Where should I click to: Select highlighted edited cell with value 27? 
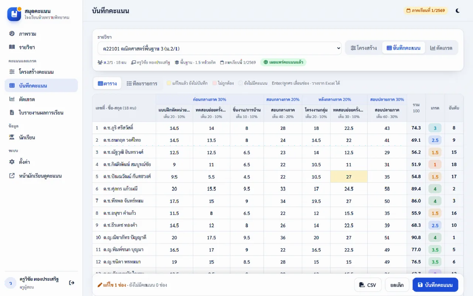point(349,177)
